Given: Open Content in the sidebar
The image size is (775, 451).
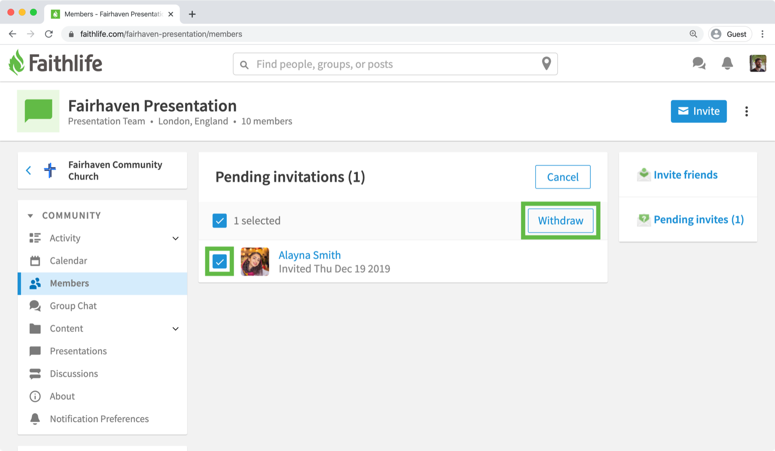Looking at the screenshot, I should 67,329.
